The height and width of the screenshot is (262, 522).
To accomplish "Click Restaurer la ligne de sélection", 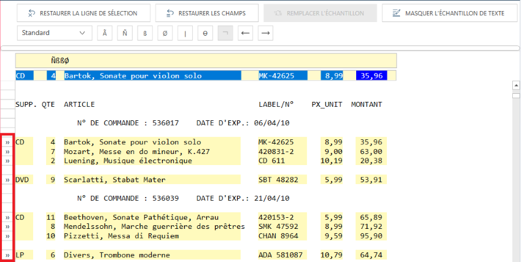I will click(x=81, y=13).
